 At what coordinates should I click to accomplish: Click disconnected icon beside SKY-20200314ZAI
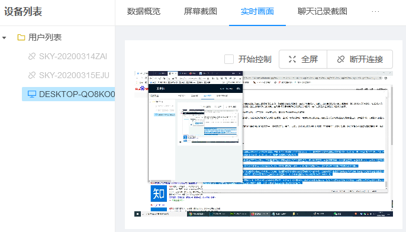click(x=32, y=56)
